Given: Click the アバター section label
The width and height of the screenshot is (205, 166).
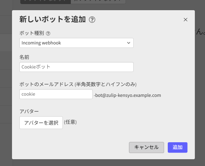Looking at the screenshot, I should click(x=29, y=111).
